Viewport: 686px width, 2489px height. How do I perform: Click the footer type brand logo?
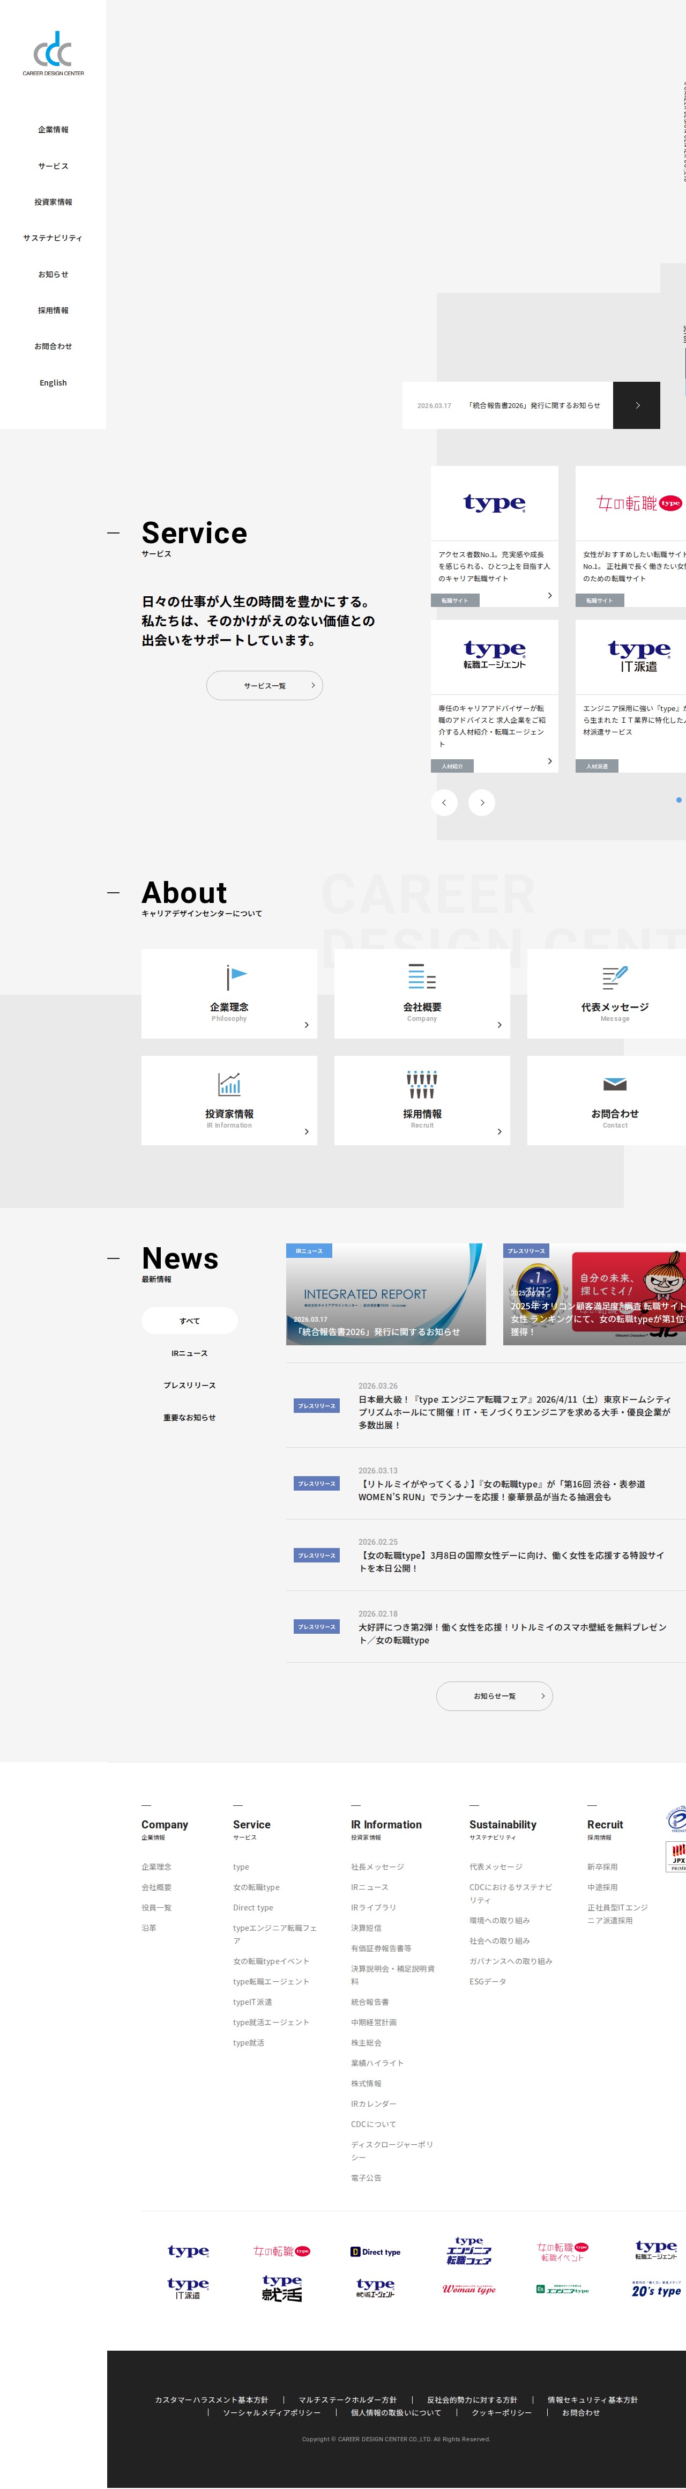coord(188,2251)
